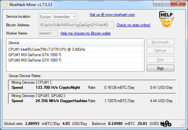Click the Worker Name field
Screen dimensions: 188x130
pos(48,33)
